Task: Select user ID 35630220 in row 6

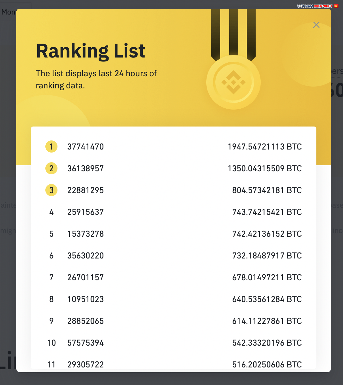Action: 86,256
